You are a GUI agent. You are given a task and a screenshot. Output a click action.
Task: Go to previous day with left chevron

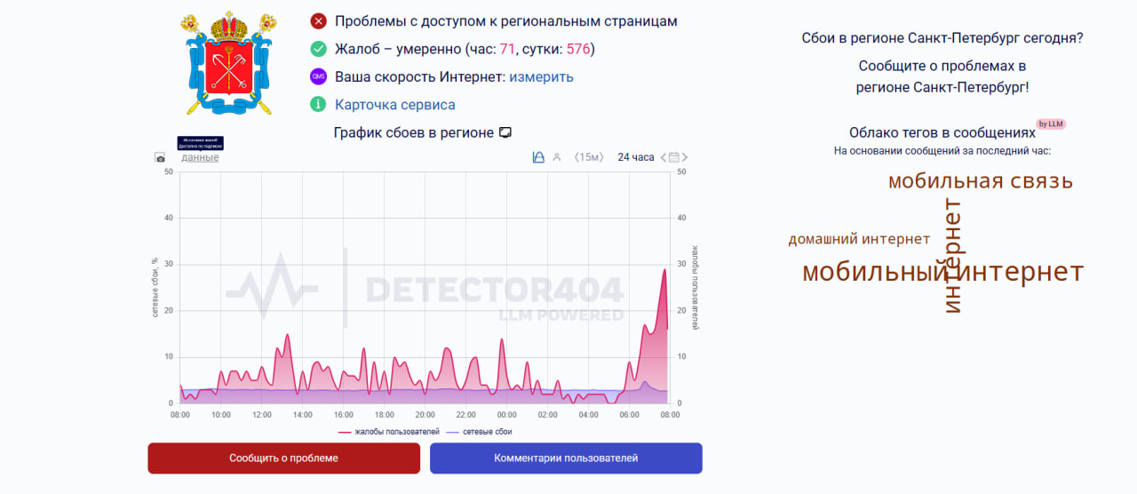(663, 157)
